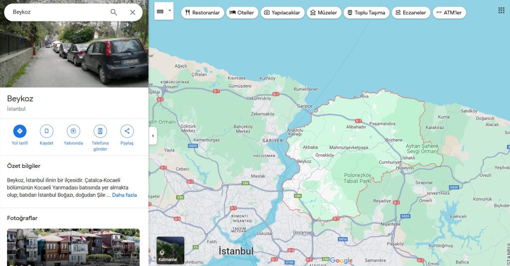
Task: Open keyboard input tools dropdown arrow
Action: (170, 11)
